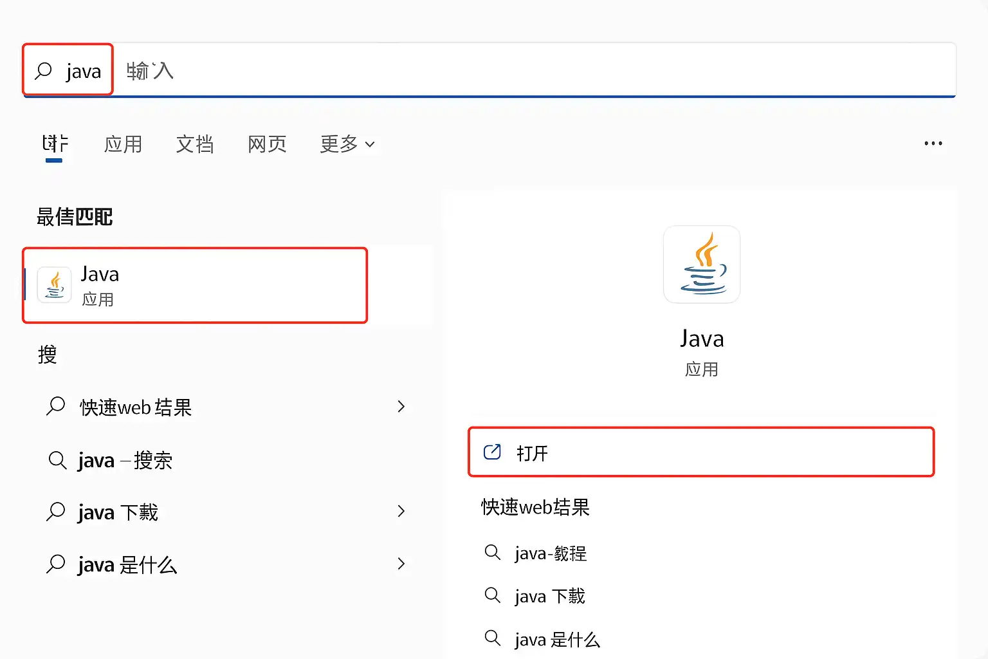Expand the java 是什么 chevron in left list
The width and height of the screenshot is (988, 659).
click(401, 564)
